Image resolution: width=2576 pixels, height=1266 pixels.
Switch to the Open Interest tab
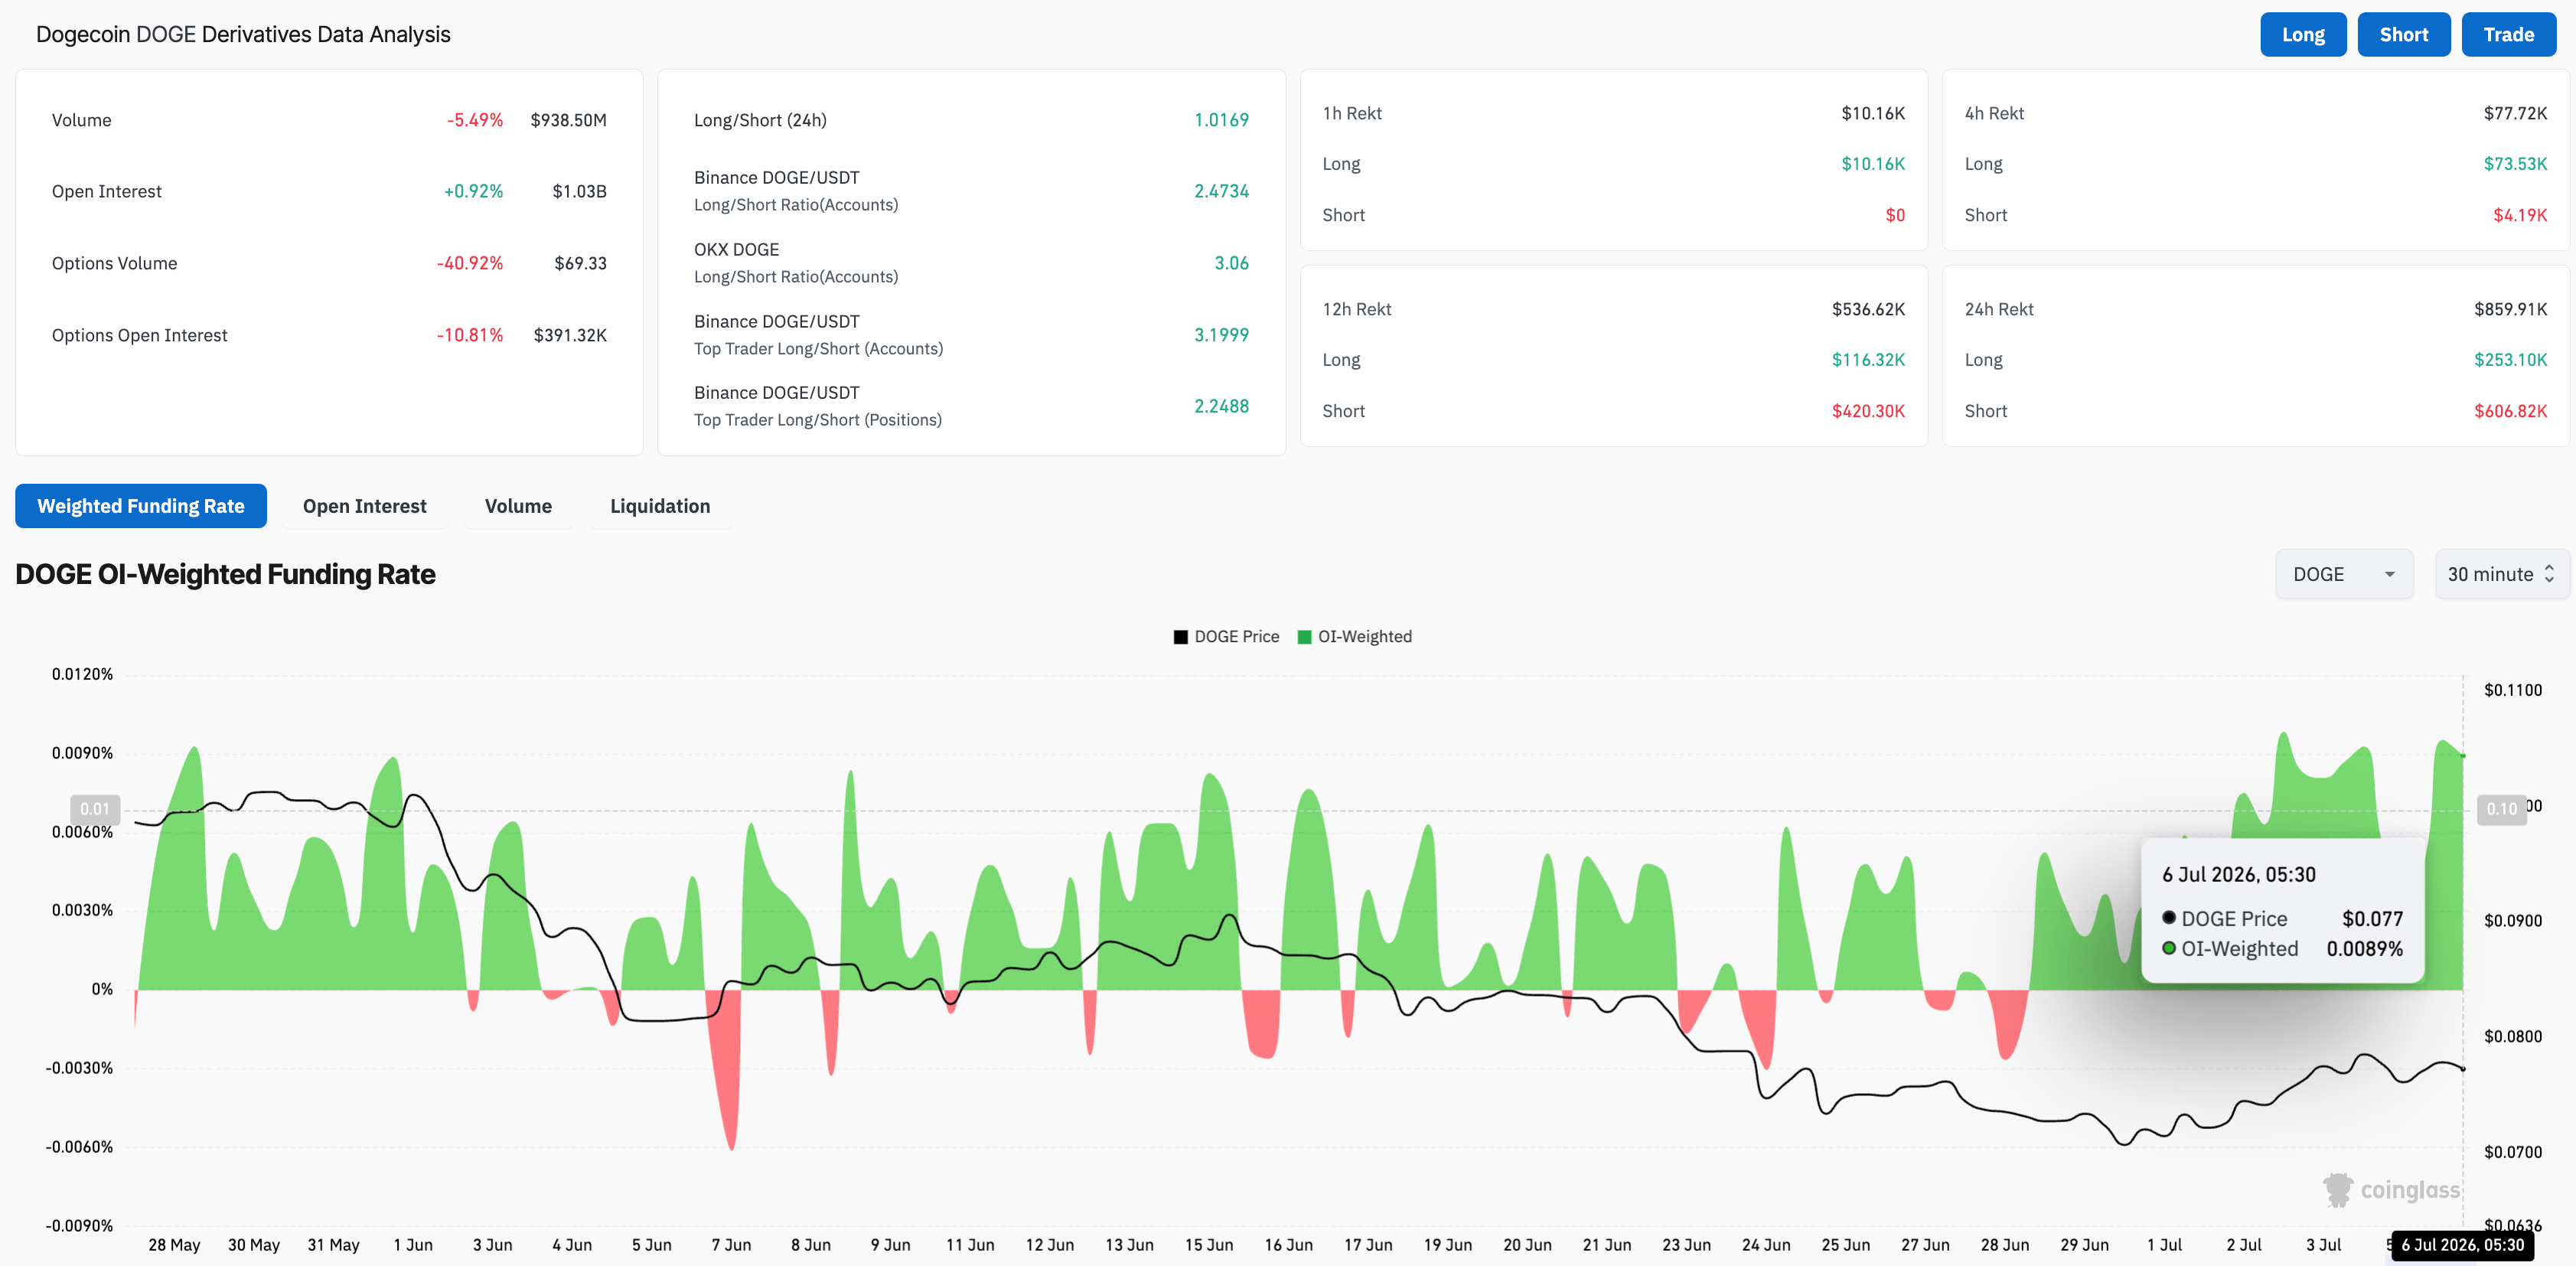tap(365, 506)
